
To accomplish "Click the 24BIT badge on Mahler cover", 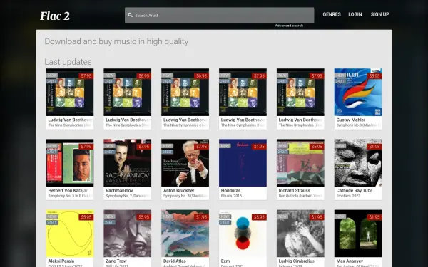I will 340,81.
